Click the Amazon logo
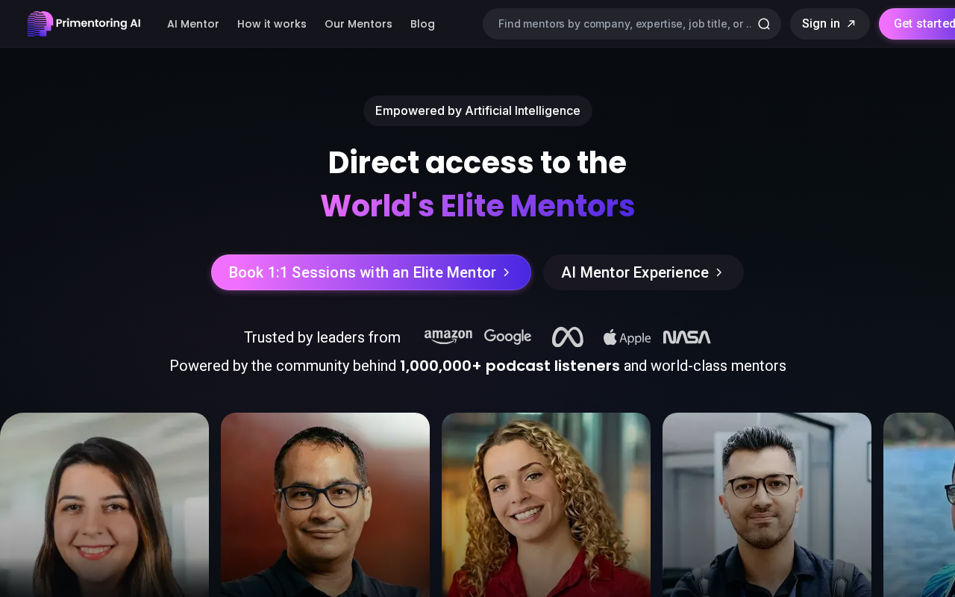The height and width of the screenshot is (597, 955). click(x=448, y=337)
